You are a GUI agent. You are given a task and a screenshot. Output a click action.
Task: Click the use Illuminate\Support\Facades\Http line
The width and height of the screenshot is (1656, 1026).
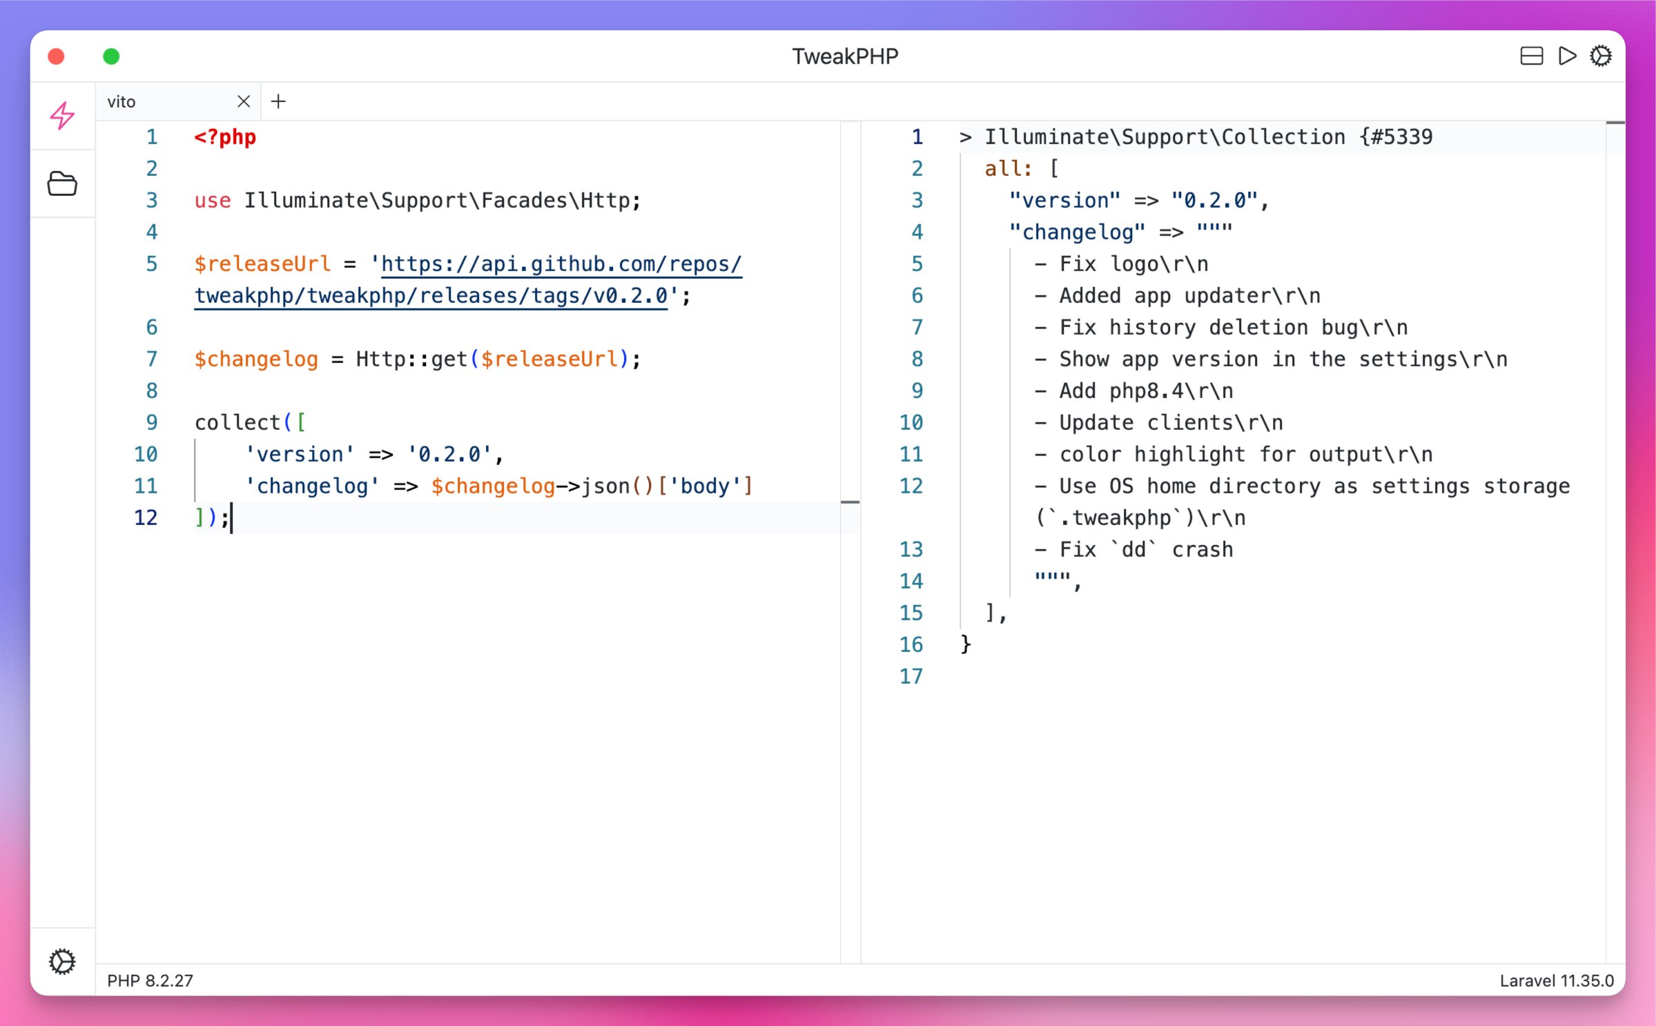tap(418, 200)
